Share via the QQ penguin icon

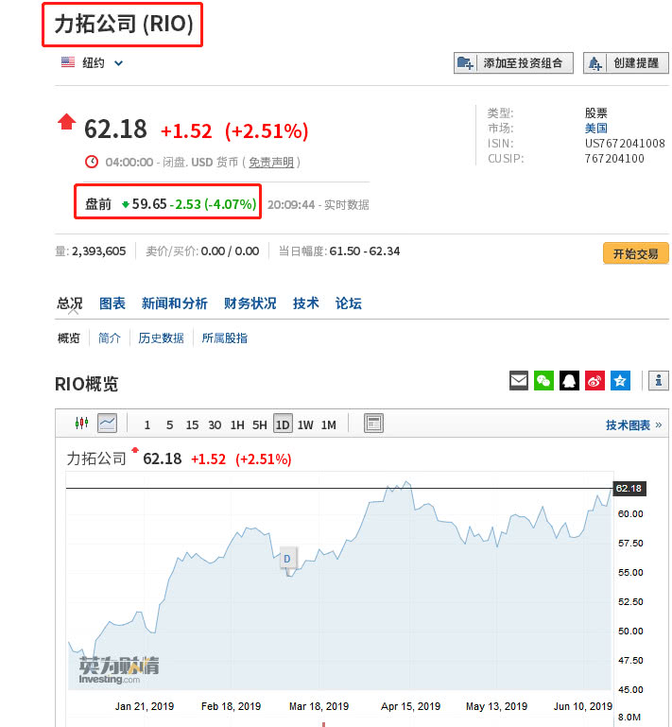569,381
